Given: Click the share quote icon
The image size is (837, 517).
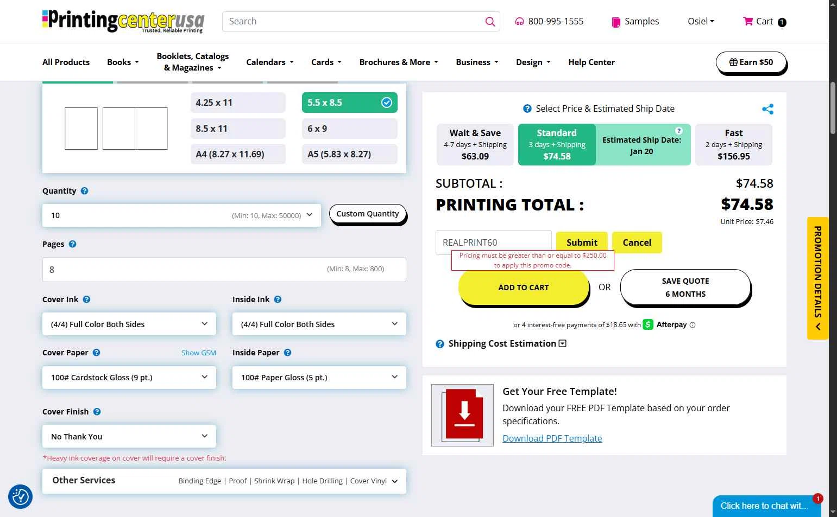Looking at the screenshot, I should pos(767,109).
